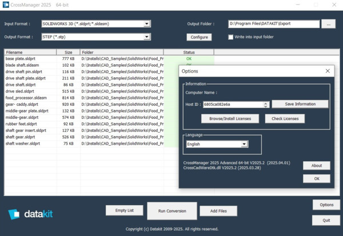Browse for output folder with ellipsis button
The image size is (343, 236).
pyautogui.click(x=328, y=24)
